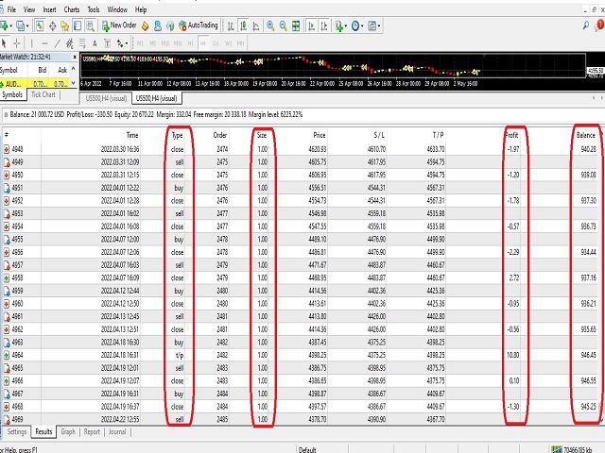This screenshot has height=453, width=605.
Task: Open the Charts menu
Action: [x=72, y=9]
